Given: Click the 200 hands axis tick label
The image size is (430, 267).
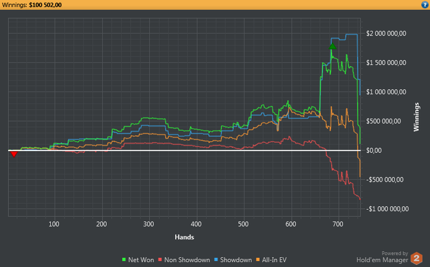Looking at the screenshot, I should [101, 224].
